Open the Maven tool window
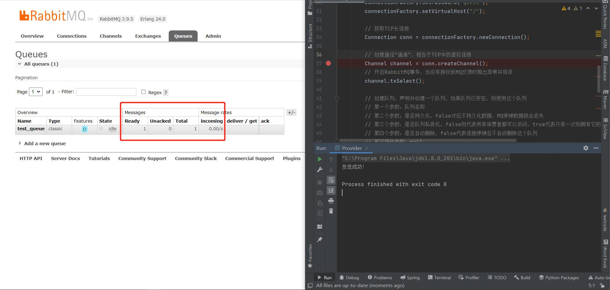610x290 pixels. (606, 100)
